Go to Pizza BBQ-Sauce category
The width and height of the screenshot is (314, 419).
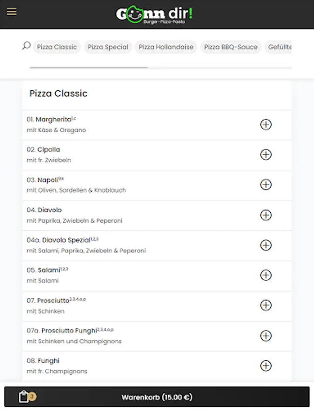coord(230,47)
